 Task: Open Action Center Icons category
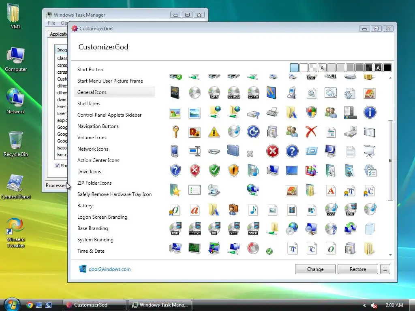click(98, 160)
